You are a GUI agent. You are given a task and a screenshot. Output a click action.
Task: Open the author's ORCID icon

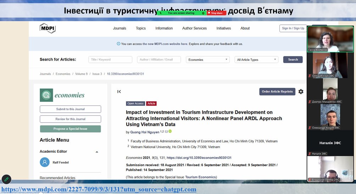click(170, 132)
